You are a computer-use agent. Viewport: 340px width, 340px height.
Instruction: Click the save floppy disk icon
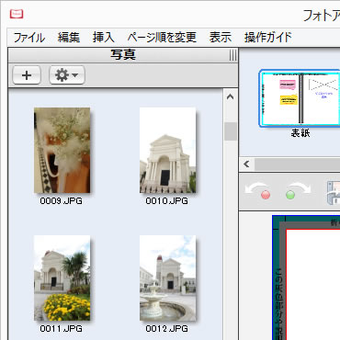334,193
